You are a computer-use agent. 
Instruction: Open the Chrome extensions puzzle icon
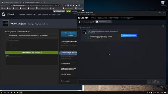[76, 5]
